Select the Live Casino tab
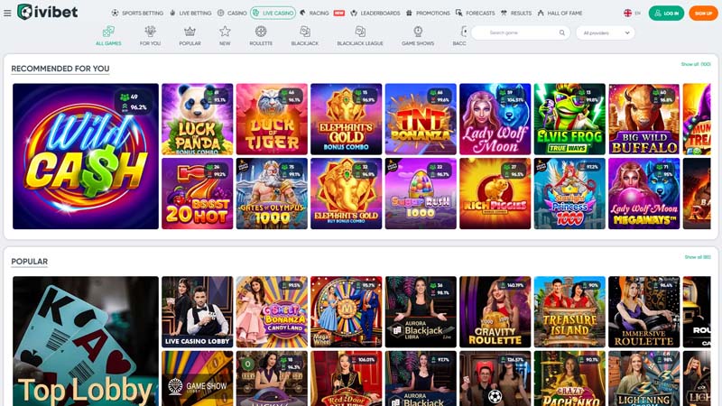The image size is (722, 406). (273, 13)
